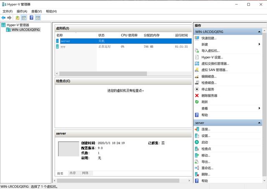Image resolution: width=267 pixels, height=189 pixels.
Task: Open the Action (操作) menu
Action: (x=22, y=11)
